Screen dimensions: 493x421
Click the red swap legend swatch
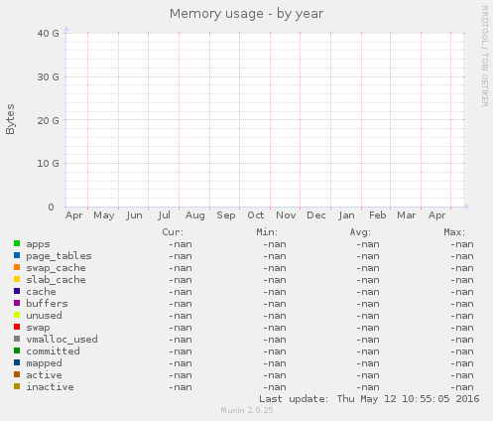pos(17,327)
